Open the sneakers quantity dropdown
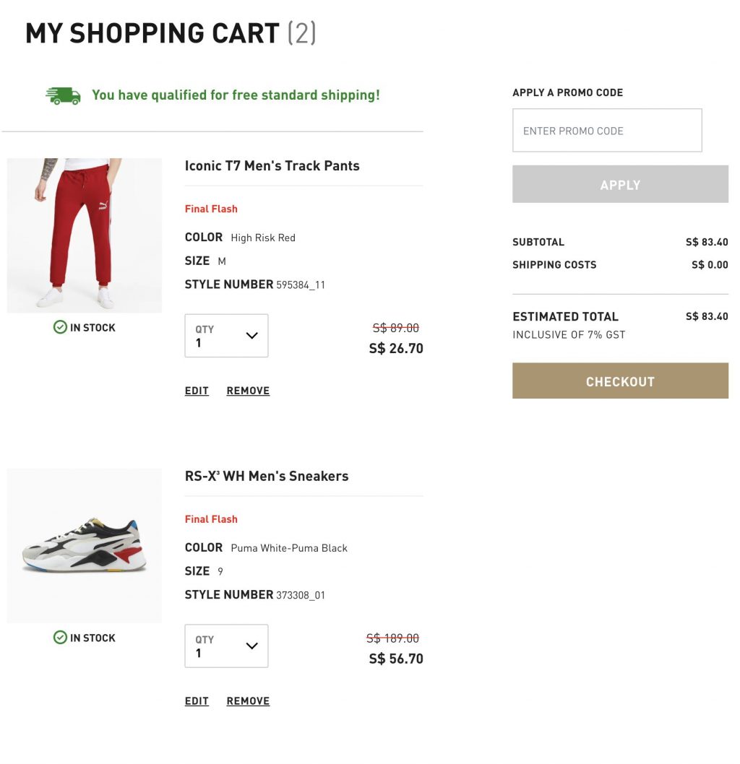Screen dimensions: 740x764 pos(226,646)
